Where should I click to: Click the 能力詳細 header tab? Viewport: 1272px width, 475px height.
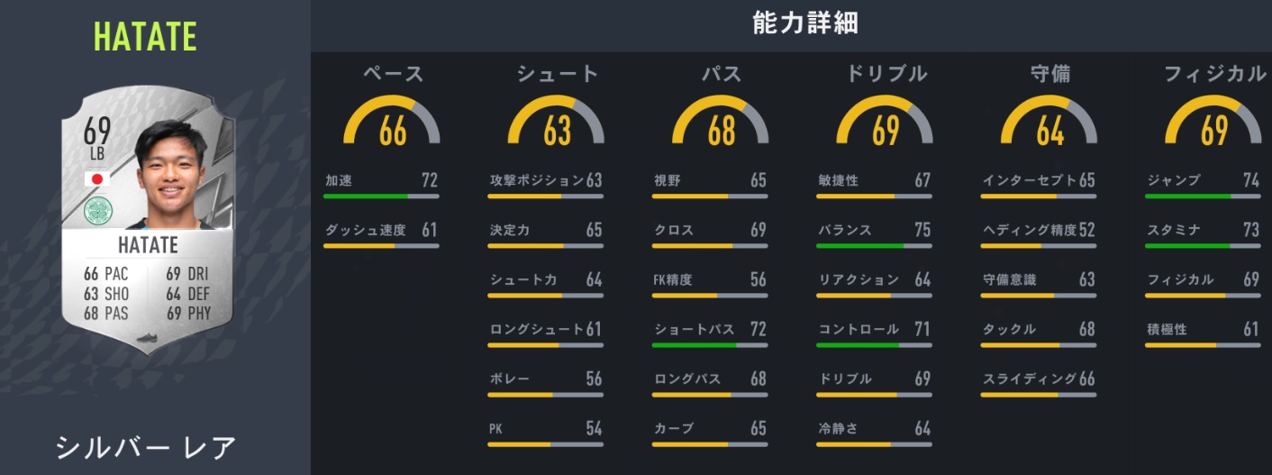(792, 24)
